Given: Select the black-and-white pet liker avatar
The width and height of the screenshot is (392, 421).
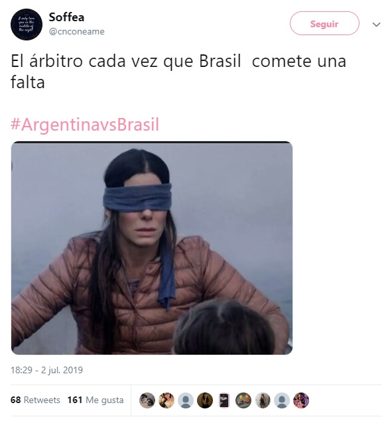Looking at the screenshot, I should [147, 400].
